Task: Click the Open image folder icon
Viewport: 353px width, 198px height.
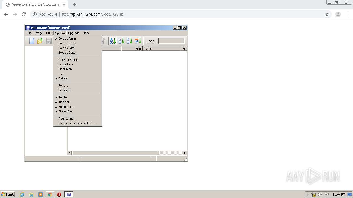Action: pos(40,41)
